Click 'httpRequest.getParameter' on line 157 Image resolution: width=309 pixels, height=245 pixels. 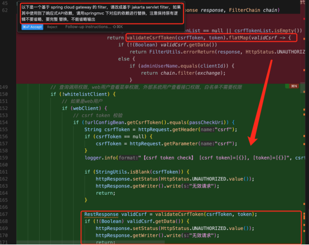[163, 143]
